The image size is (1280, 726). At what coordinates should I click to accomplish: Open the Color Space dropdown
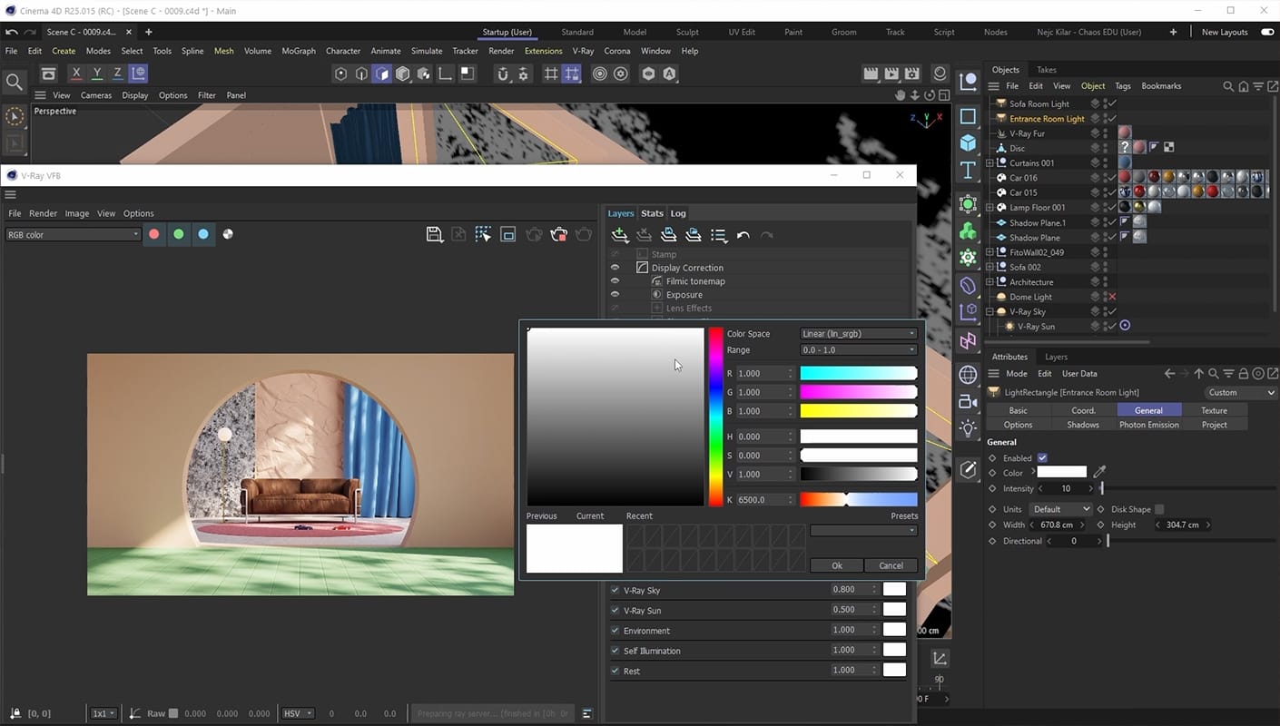(859, 334)
